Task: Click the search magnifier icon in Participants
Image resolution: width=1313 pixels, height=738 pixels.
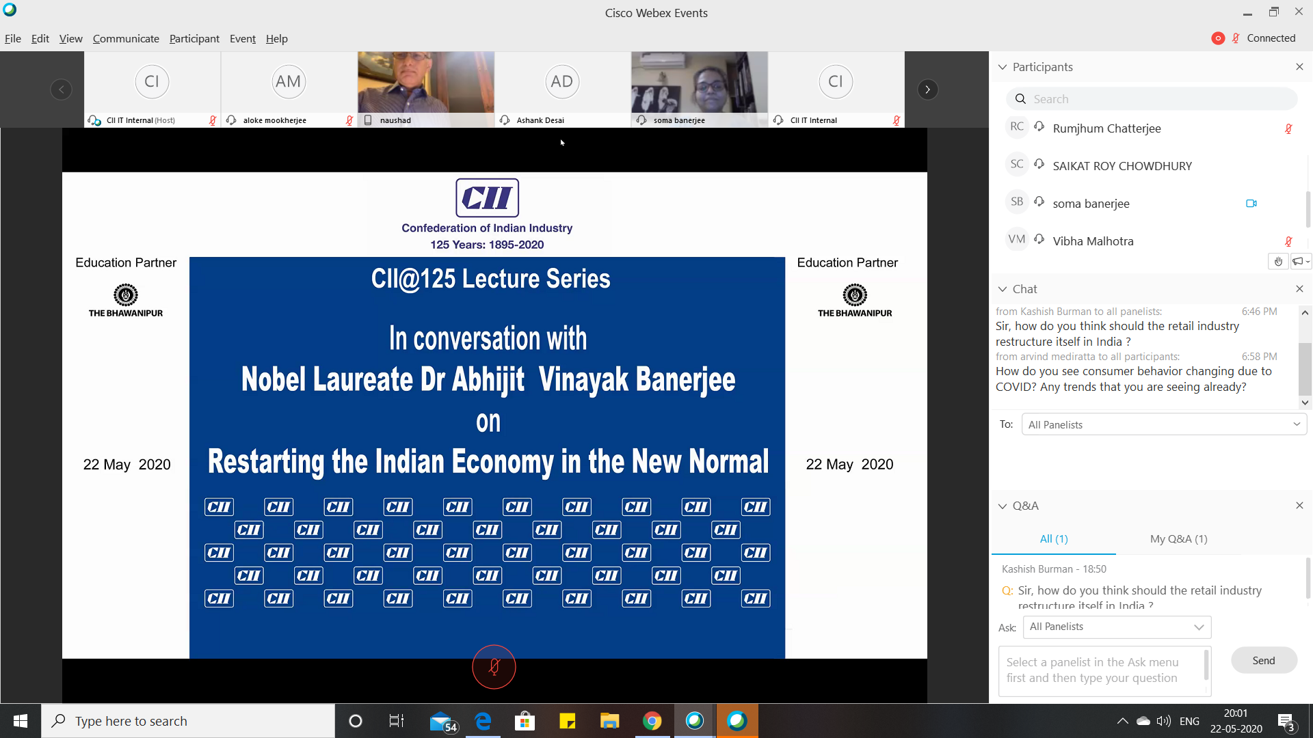Action: 1020,99
